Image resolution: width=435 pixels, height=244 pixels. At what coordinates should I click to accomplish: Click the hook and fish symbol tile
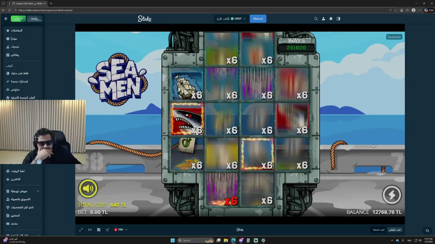pyautogui.click(x=187, y=154)
